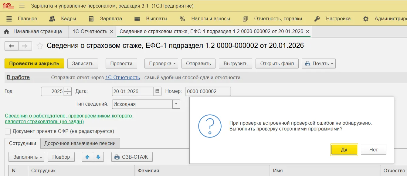Viewport: 407px width, 176px height.
Task: Click the back navigation arrow
Action: coord(12,46)
